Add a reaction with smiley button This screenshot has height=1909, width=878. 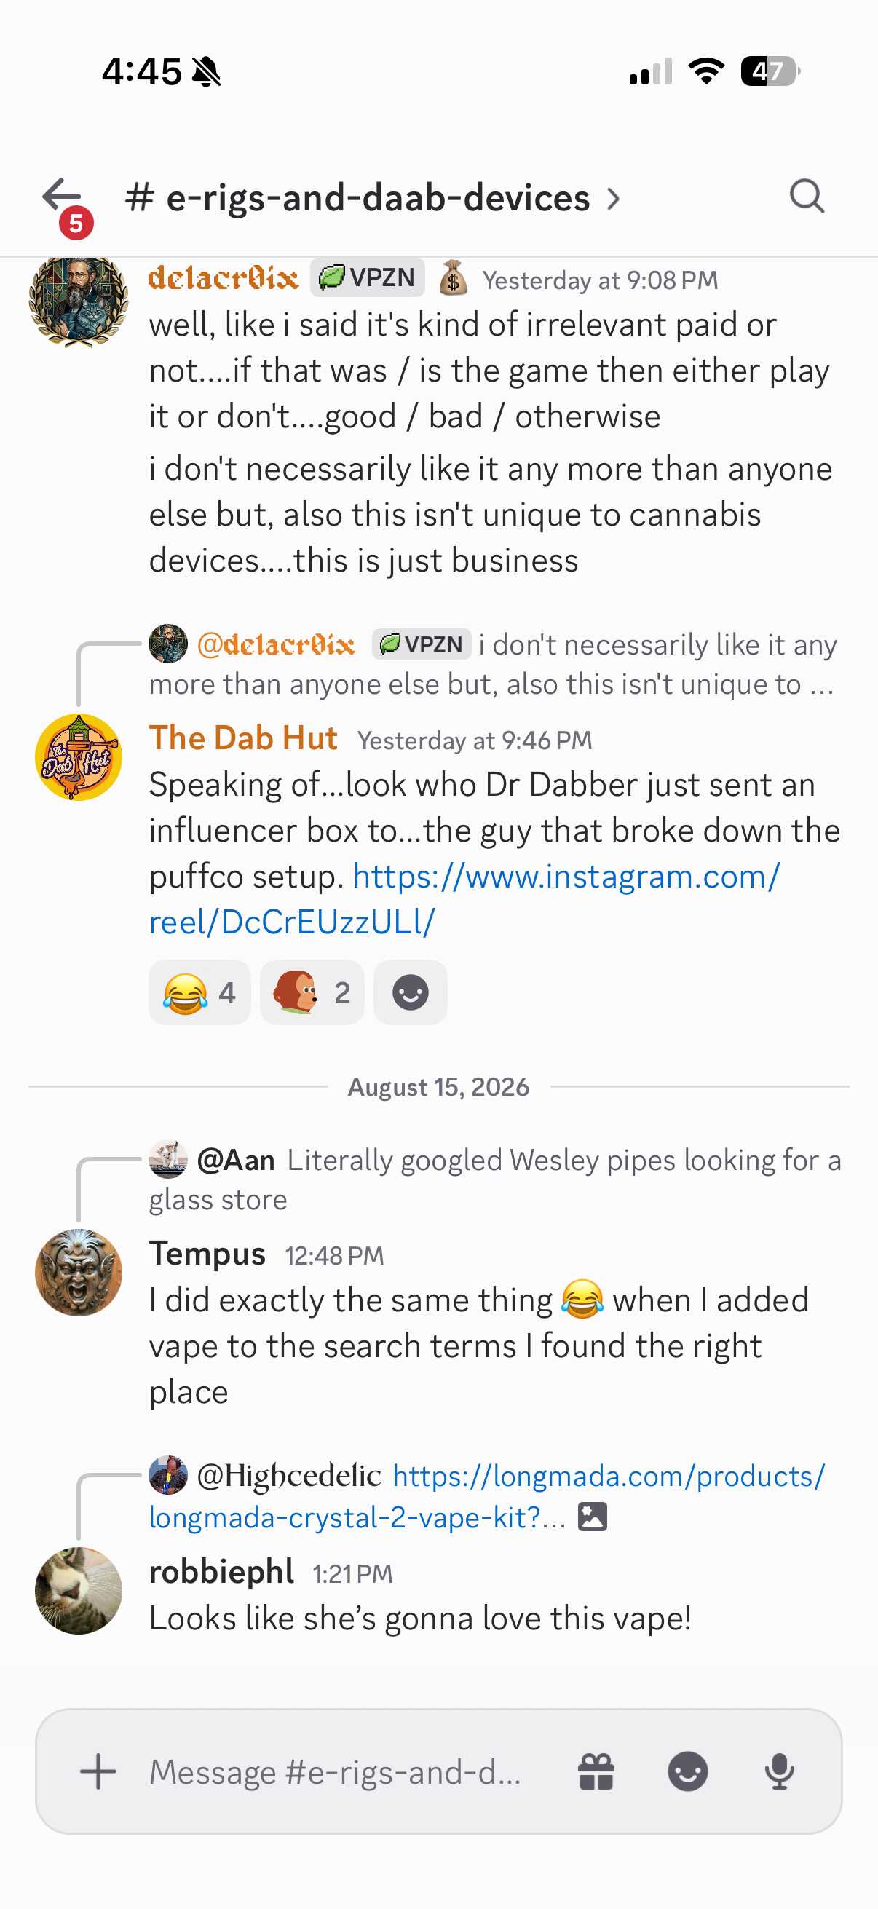pyautogui.click(x=411, y=992)
